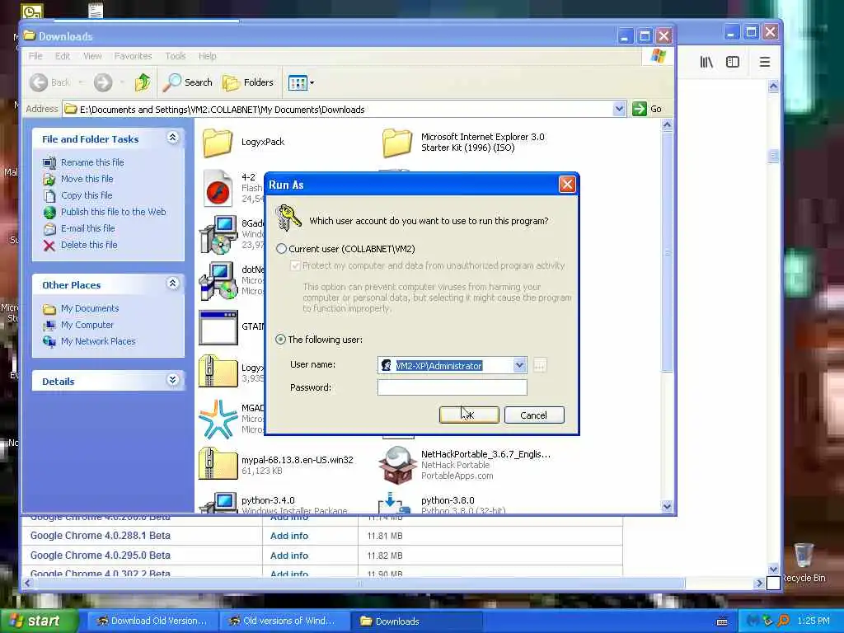The height and width of the screenshot is (633, 844).
Task: Toggle browser sidebar icon in background window
Action: click(733, 62)
